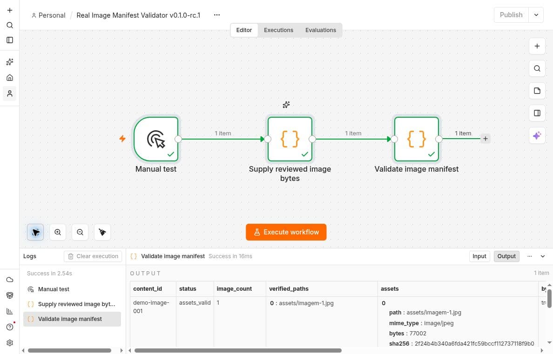The width and height of the screenshot is (553, 354).
Task: Click the sparkle icon above Supply node
Action: coord(286,105)
